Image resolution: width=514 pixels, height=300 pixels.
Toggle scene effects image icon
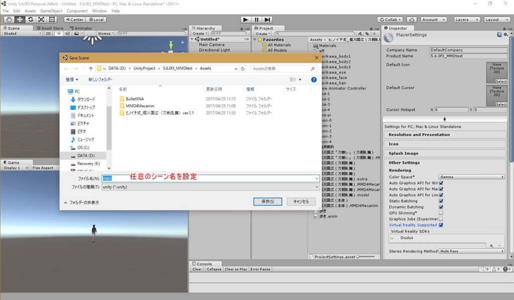[76, 34]
